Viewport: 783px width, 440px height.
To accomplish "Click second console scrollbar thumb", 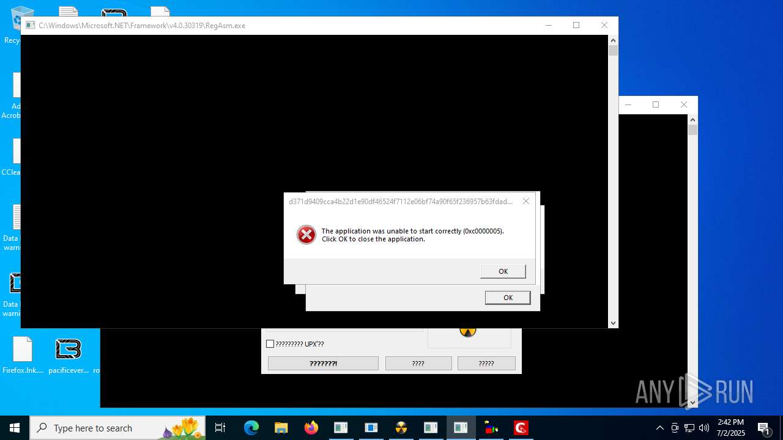I will [x=692, y=130].
